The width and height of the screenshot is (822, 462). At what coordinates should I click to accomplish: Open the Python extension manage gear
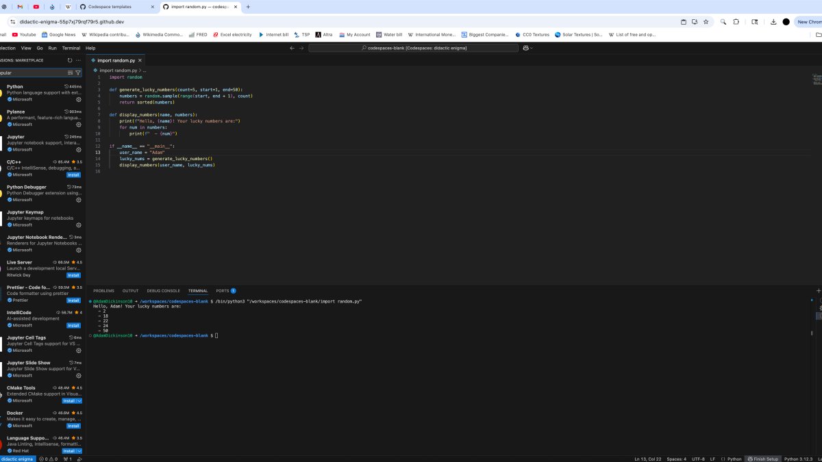[79, 99]
